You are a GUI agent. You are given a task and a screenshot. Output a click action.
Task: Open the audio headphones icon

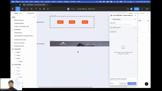[x=128, y=9]
